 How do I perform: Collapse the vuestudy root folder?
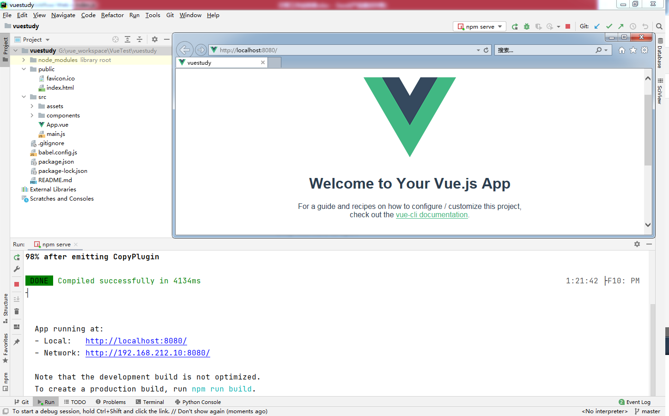pyautogui.click(x=16, y=51)
